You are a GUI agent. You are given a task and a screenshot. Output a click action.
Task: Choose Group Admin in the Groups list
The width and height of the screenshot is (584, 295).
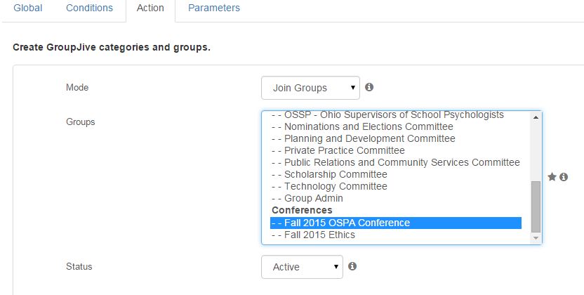pyautogui.click(x=396, y=198)
